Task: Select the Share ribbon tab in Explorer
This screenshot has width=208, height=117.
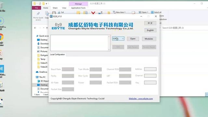Action: tap(55, 8)
